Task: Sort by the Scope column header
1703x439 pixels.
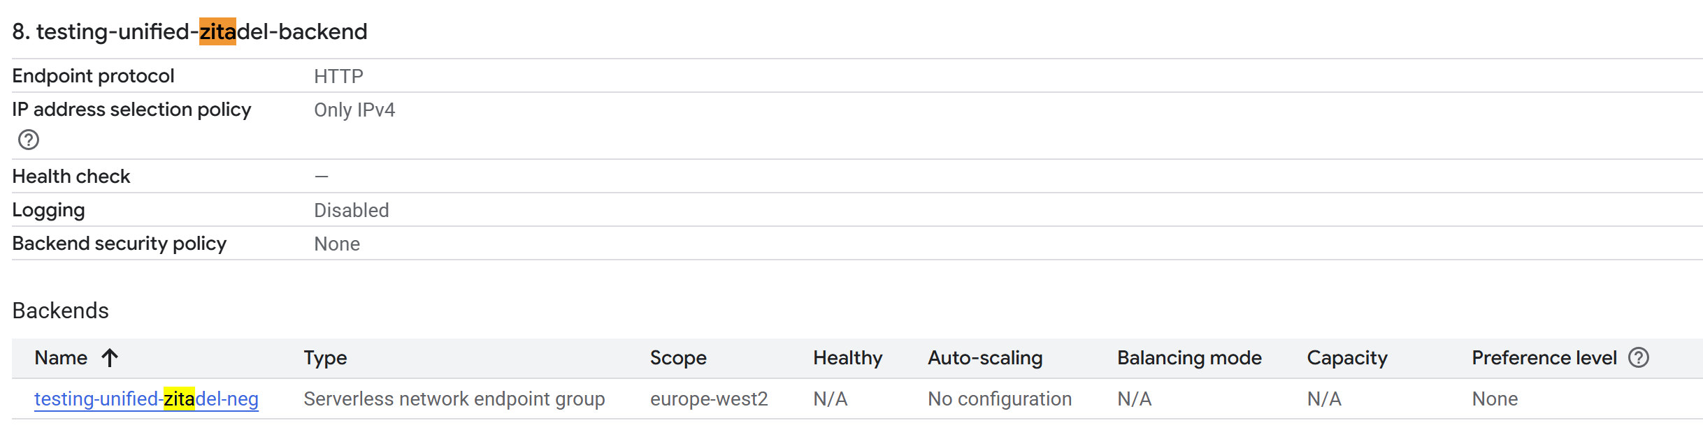Action: coord(677,358)
